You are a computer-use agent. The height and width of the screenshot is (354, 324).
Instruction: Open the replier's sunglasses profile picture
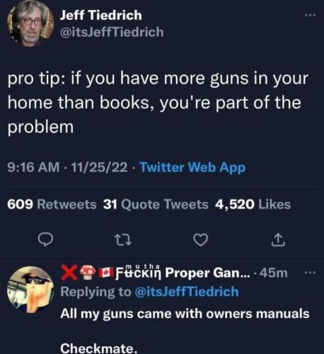point(30,290)
